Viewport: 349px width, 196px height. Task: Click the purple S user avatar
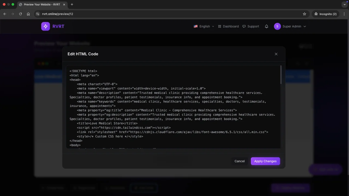[277, 26]
